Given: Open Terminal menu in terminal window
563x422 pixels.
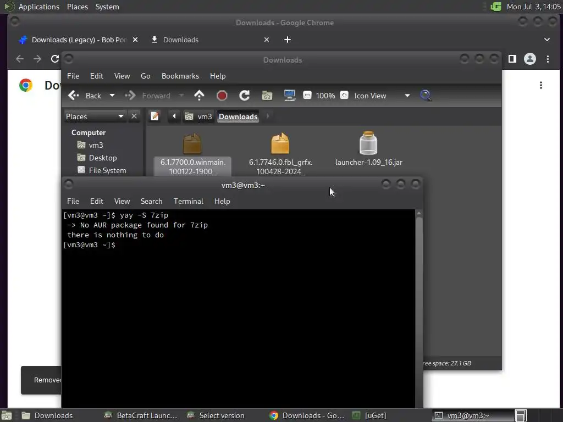Looking at the screenshot, I should 188,201.
